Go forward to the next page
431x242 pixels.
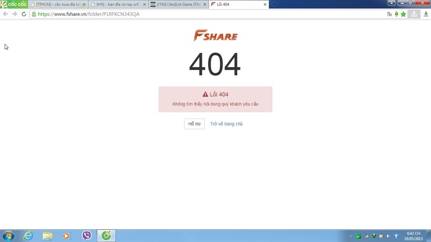click(15, 14)
